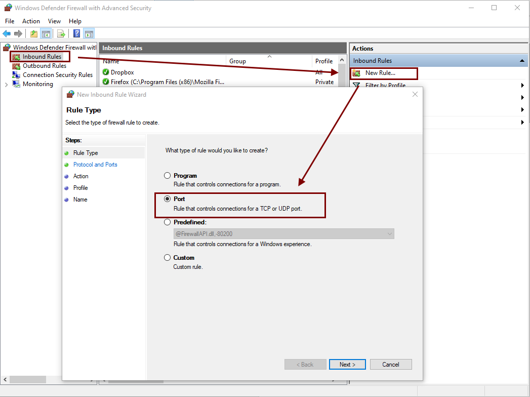
Task: Toggle Show/Hide Console Tree toolbar icon
Action: coord(46,34)
